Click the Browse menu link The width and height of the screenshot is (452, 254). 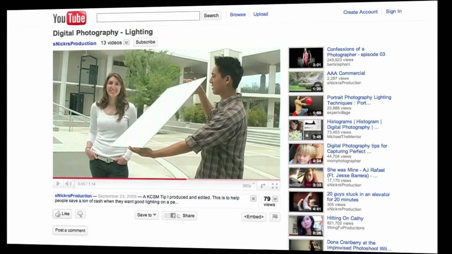[238, 14]
